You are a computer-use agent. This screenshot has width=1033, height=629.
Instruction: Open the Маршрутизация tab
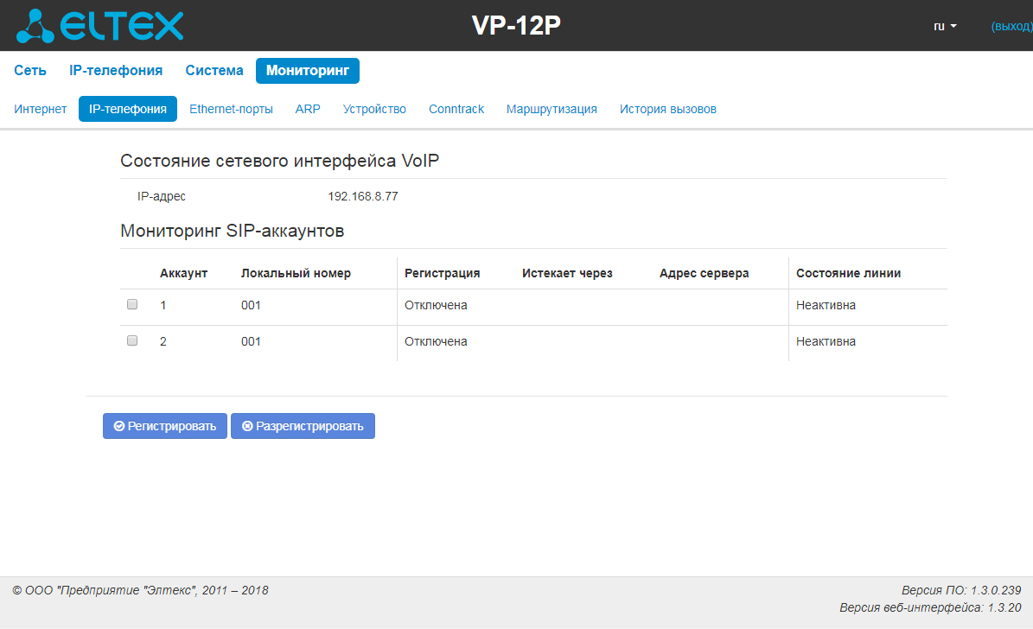552,109
